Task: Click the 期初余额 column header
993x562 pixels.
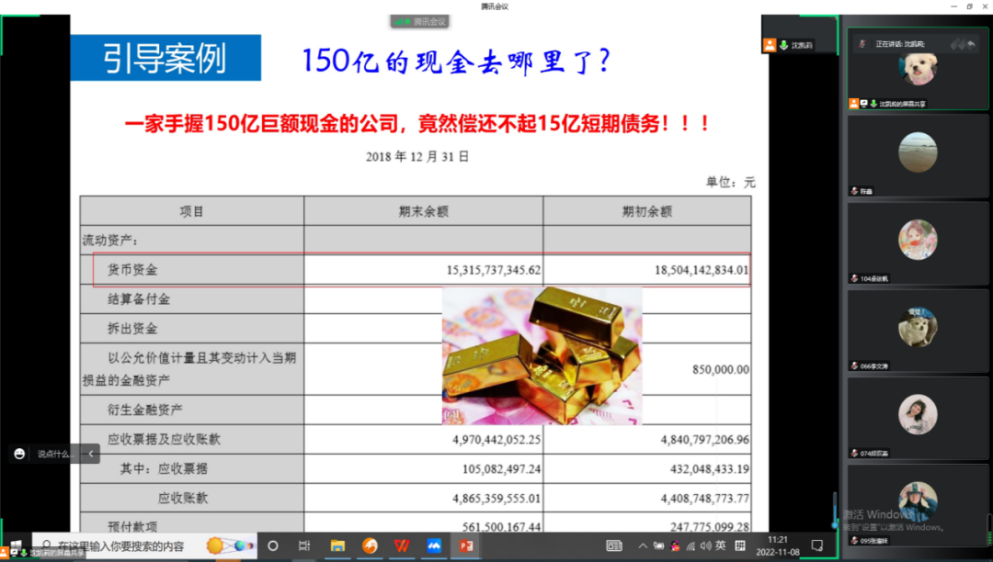Action: click(646, 212)
